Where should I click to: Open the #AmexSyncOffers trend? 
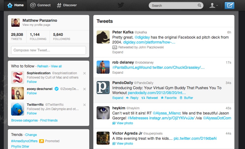click(x=24, y=141)
